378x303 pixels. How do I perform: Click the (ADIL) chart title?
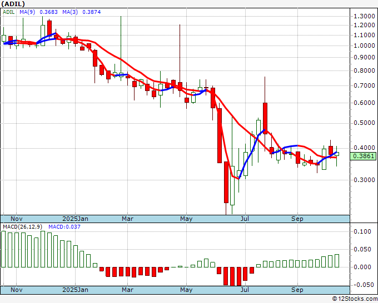point(13,4)
